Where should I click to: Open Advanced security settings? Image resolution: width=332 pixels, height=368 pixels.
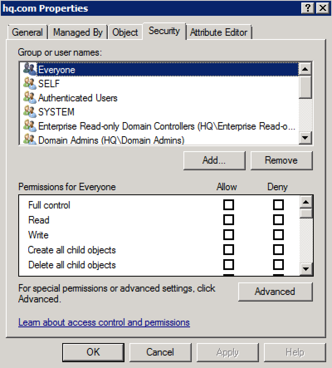coord(275,292)
